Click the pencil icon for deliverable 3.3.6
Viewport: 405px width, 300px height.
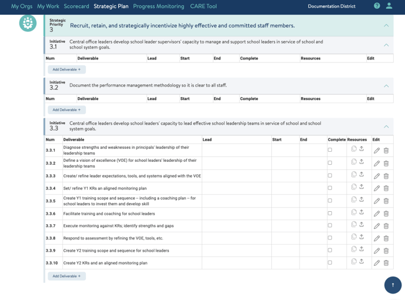point(377,214)
